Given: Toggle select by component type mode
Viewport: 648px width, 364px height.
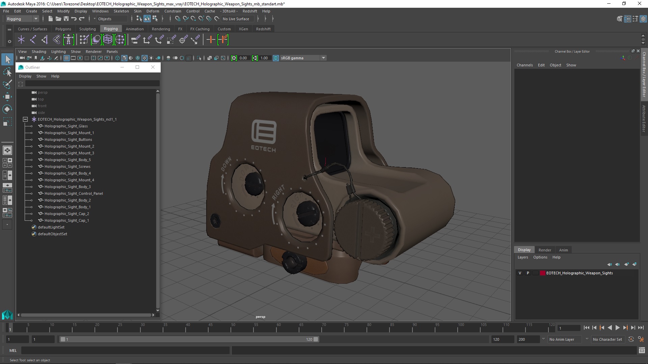Looking at the screenshot, I should [155, 19].
